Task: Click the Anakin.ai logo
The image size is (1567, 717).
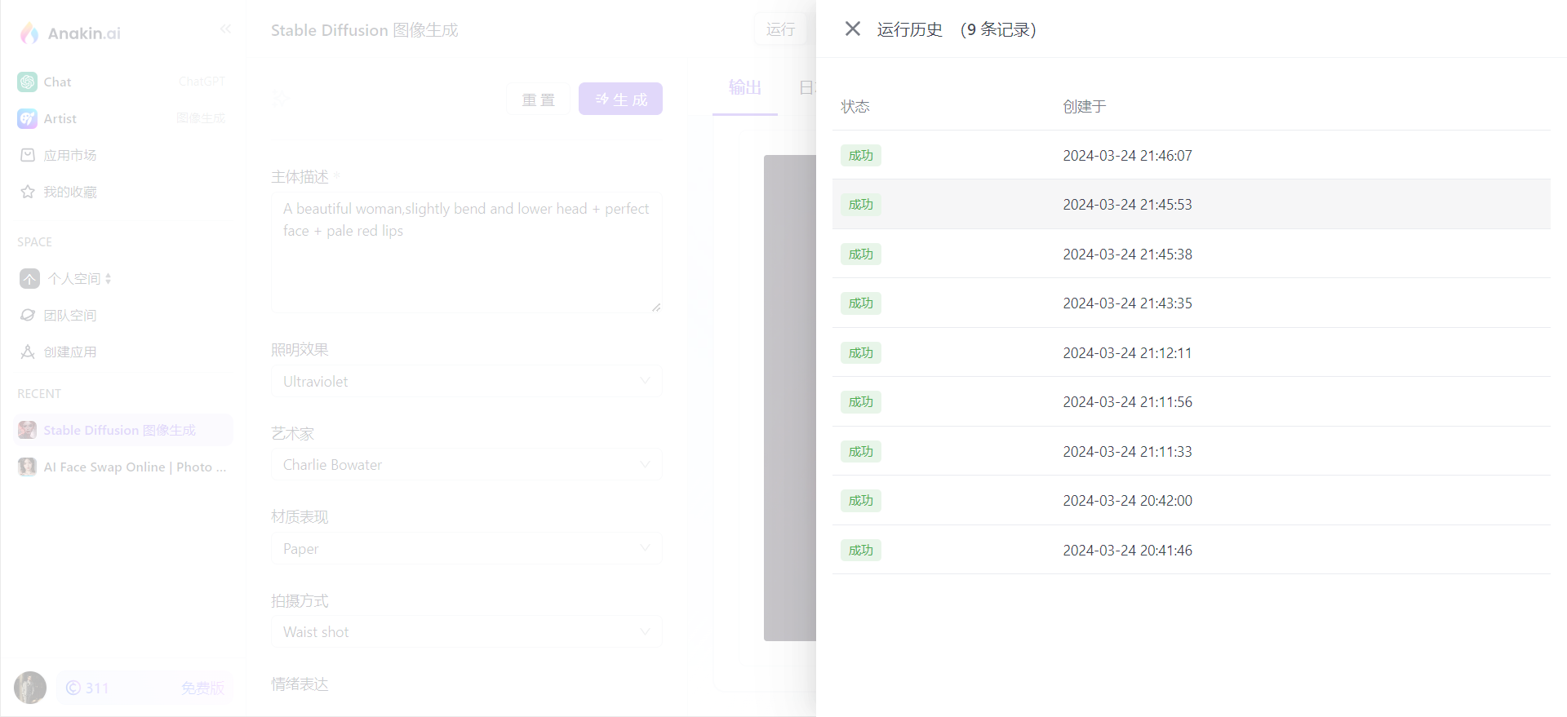Action: tap(70, 33)
